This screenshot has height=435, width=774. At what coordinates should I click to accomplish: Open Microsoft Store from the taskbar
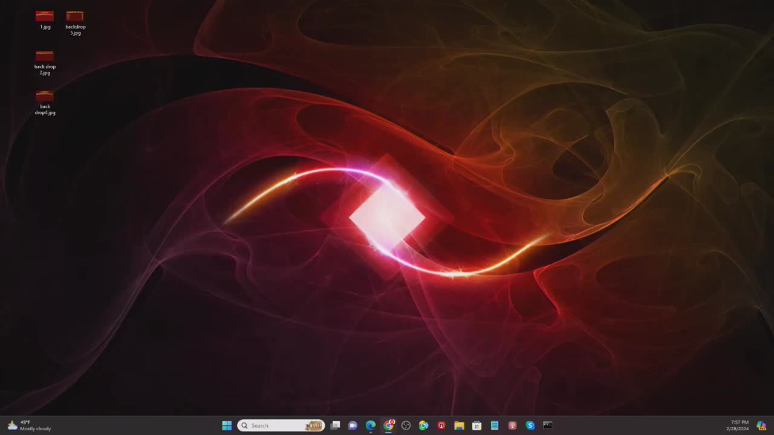476,425
